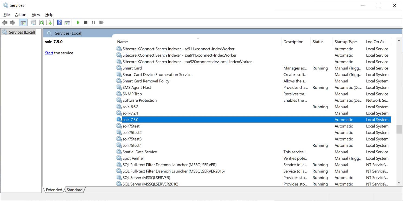The height and width of the screenshot is (201, 403).
Task: Click the Start the service link
Action: [49, 53]
